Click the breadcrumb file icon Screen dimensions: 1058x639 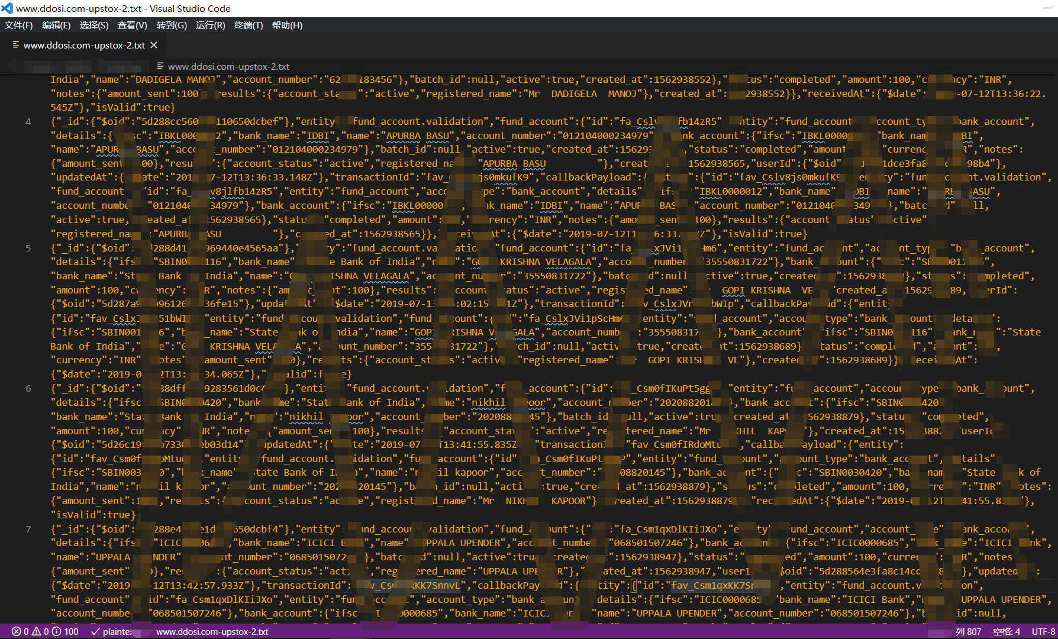point(160,66)
